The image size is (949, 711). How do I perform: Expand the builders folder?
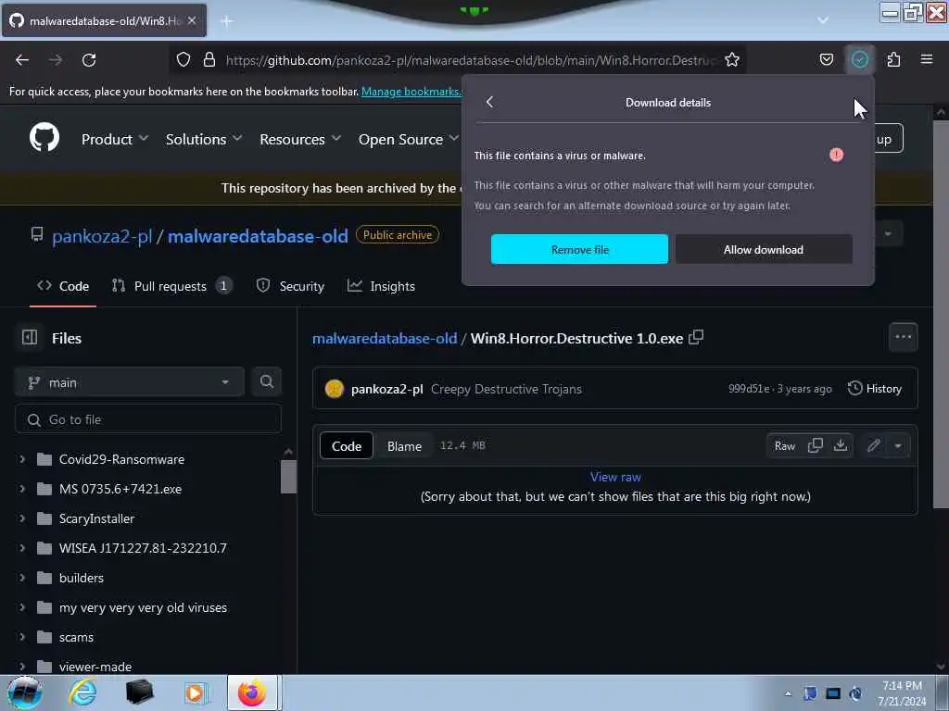point(22,578)
